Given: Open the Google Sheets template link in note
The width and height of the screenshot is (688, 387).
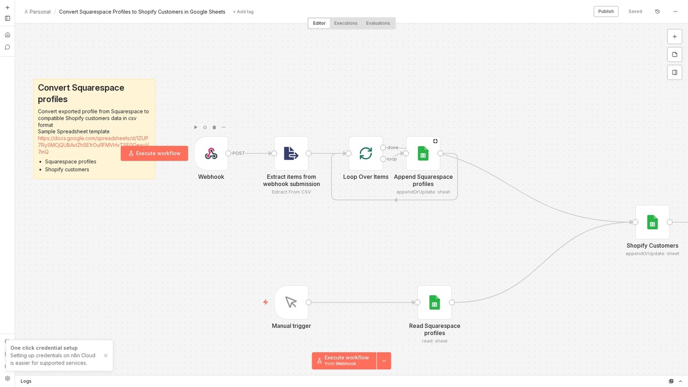Looking at the screenshot, I should [x=93, y=145].
